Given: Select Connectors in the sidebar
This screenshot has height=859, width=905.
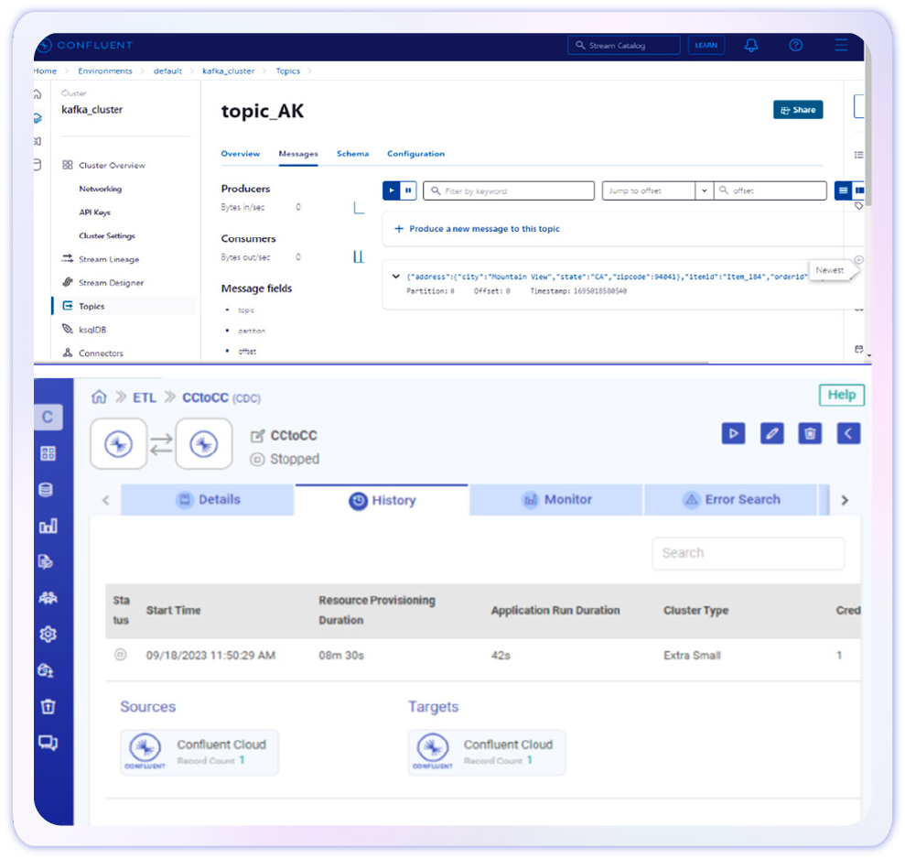Looking at the screenshot, I should (101, 353).
